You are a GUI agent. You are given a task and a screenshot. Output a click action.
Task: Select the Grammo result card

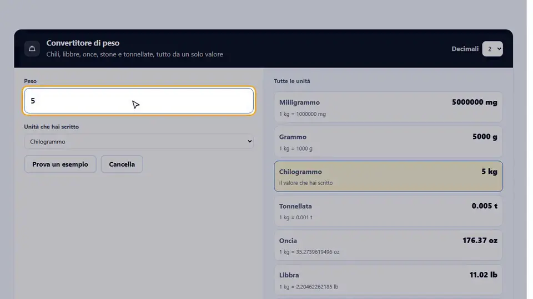coord(388,142)
